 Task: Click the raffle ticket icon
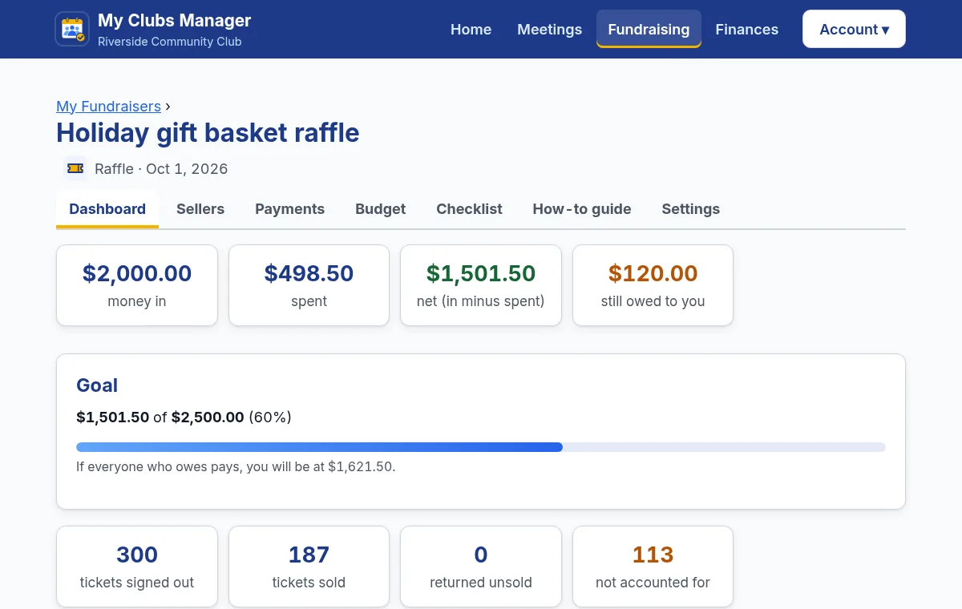(75, 168)
